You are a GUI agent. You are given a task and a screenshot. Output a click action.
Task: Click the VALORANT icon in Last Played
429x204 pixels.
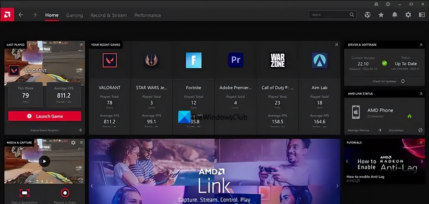click(14, 71)
